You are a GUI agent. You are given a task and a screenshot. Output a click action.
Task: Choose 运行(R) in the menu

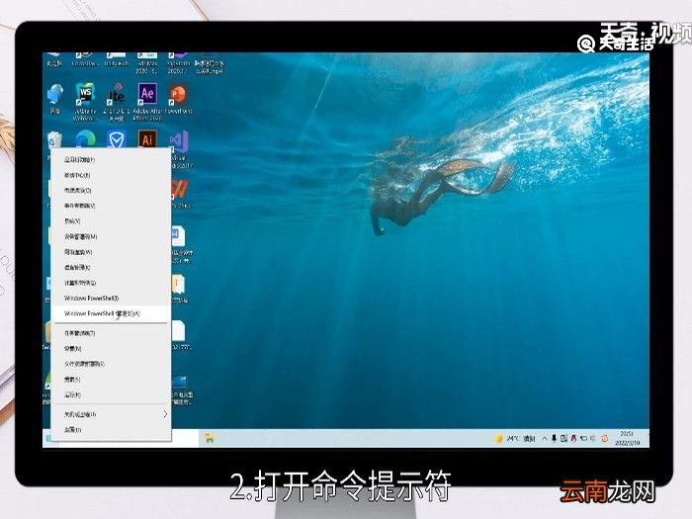pyautogui.click(x=111, y=395)
